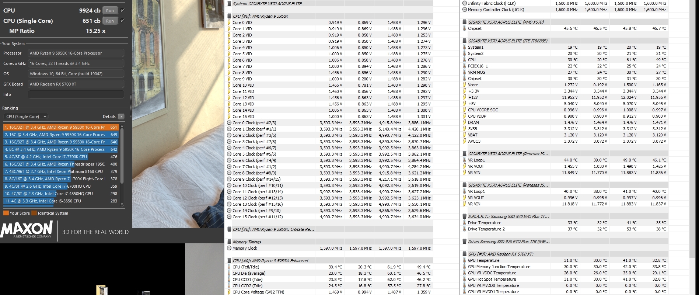
Task: Select ranking entry 7 Intel Xeon Platinum 8168
Action: (61, 171)
